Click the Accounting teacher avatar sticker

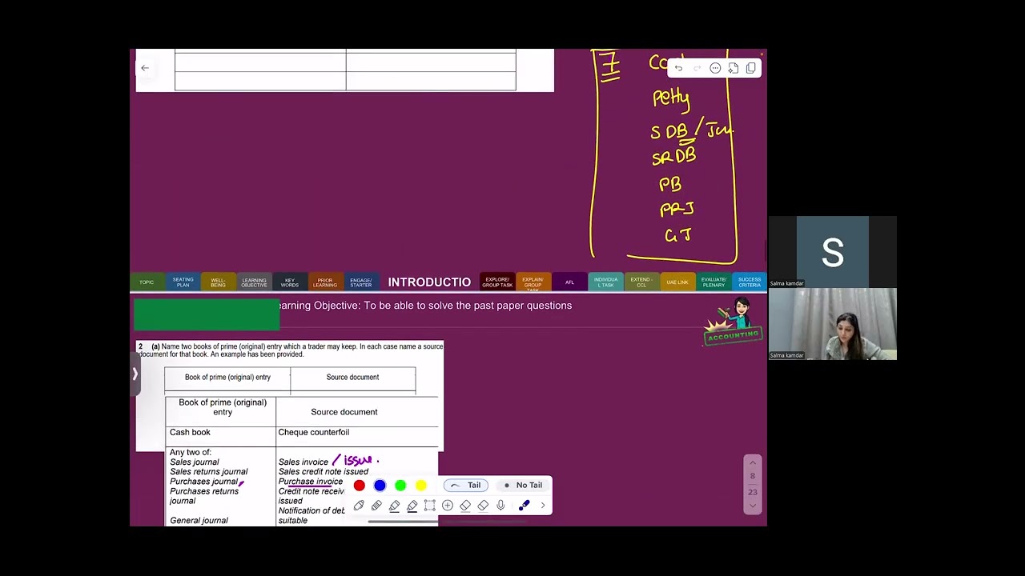(x=734, y=322)
